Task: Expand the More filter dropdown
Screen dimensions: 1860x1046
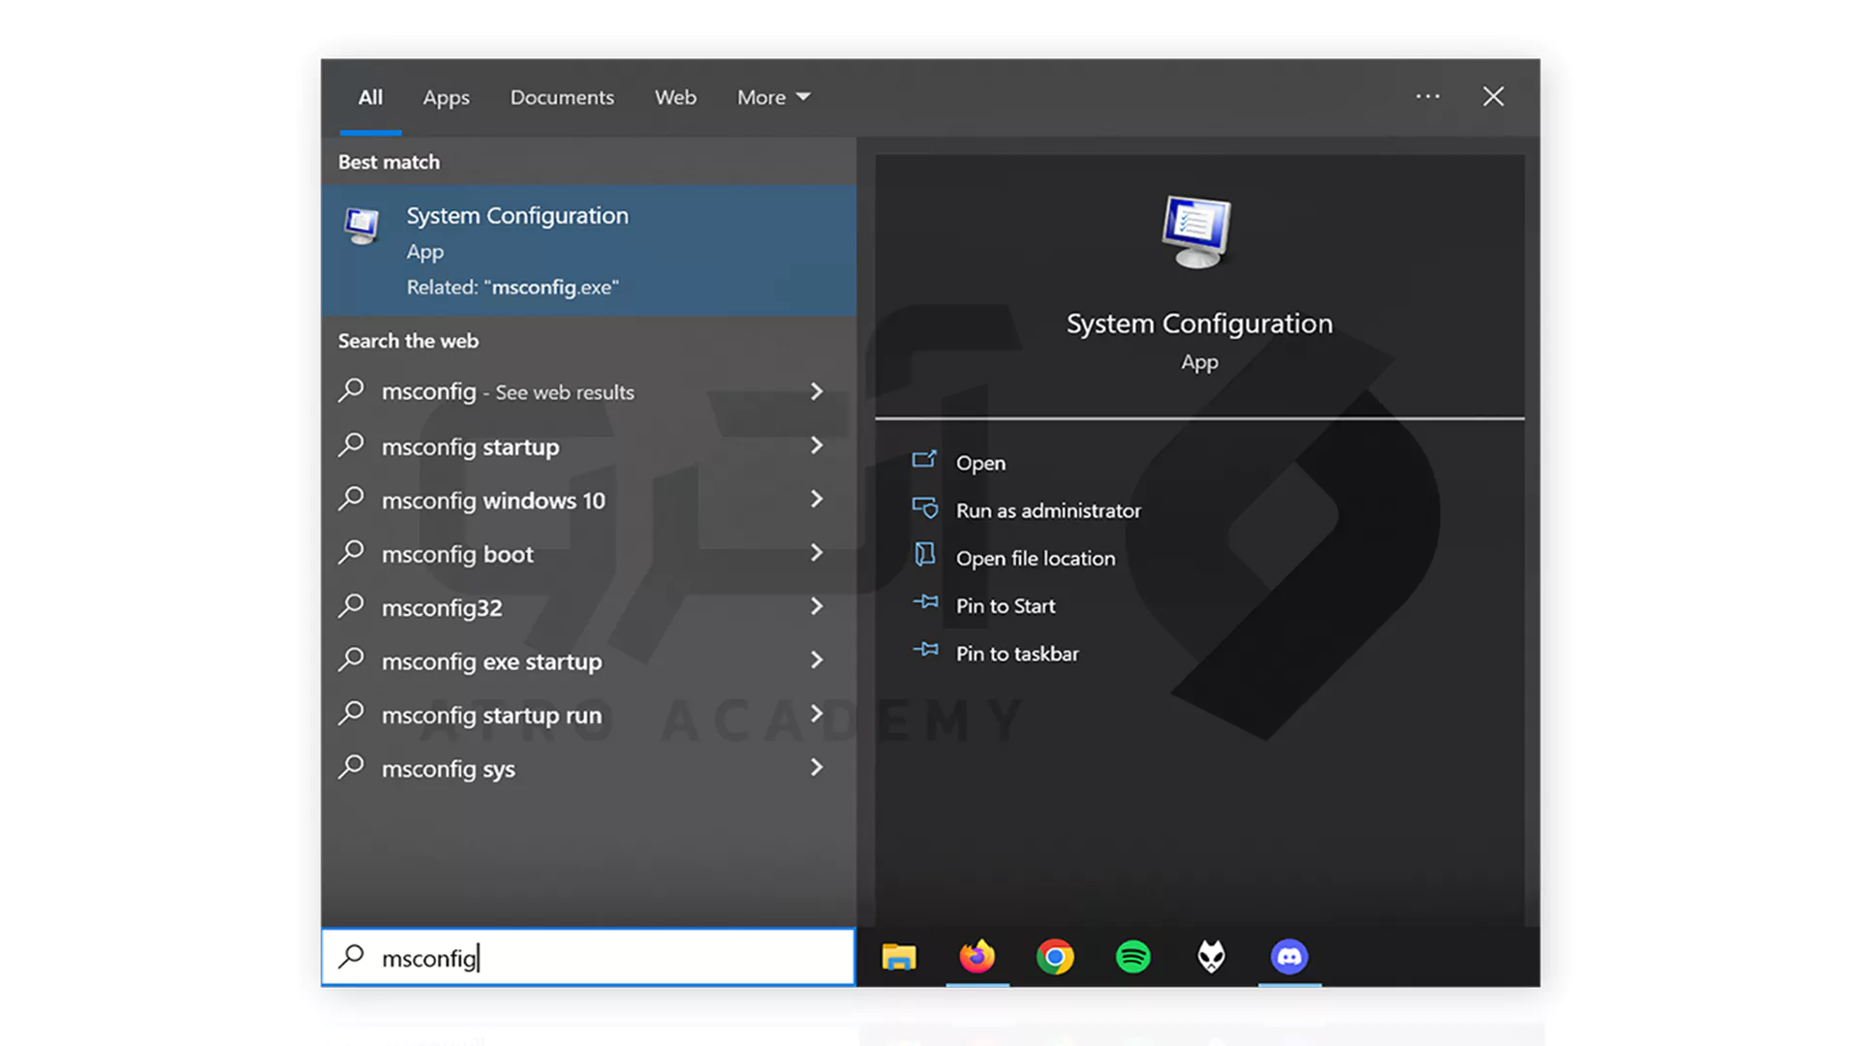Action: click(773, 98)
